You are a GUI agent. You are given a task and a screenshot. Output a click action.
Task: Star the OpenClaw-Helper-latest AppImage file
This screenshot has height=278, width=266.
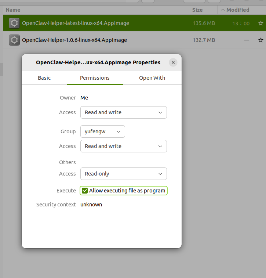click(260, 23)
